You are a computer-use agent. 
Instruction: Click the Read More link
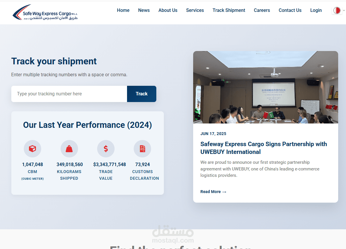pyautogui.click(x=213, y=192)
